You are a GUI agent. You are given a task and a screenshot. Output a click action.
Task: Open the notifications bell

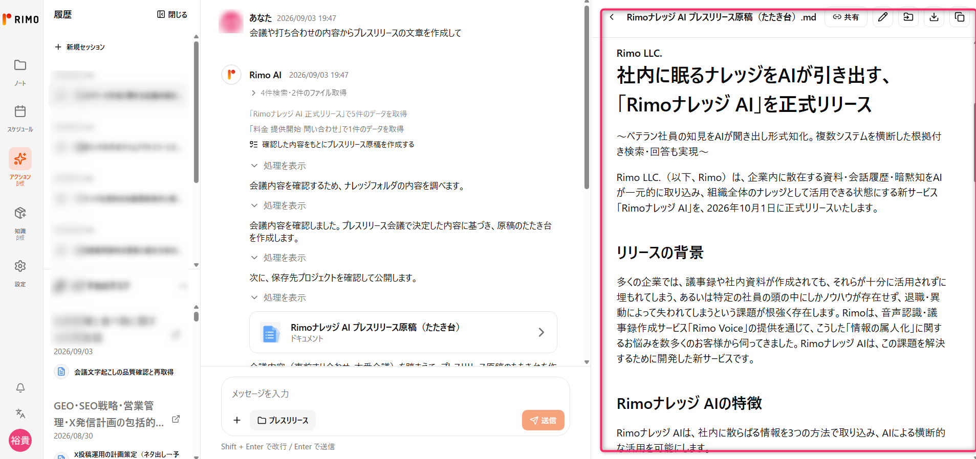point(20,388)
